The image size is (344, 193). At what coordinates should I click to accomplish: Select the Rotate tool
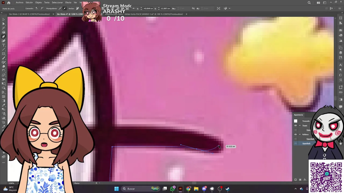tap(3, 71)
